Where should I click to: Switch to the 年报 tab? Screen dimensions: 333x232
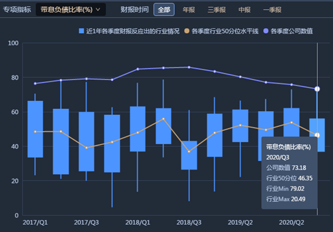coord(189,10)
